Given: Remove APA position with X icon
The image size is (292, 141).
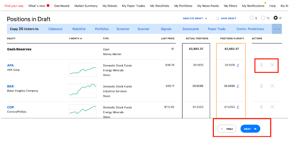Looking at the screenshot, I should click(x=272, y=65).
